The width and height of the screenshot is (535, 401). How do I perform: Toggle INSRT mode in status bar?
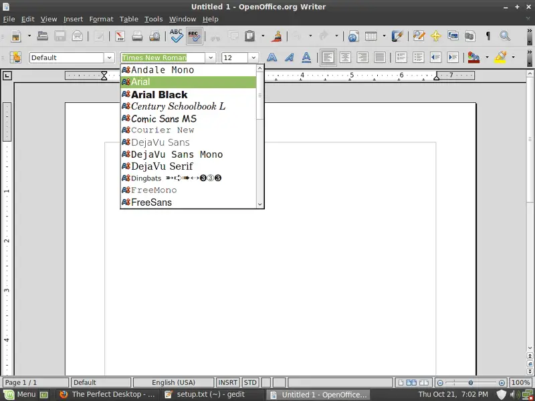tap(227, 382)
